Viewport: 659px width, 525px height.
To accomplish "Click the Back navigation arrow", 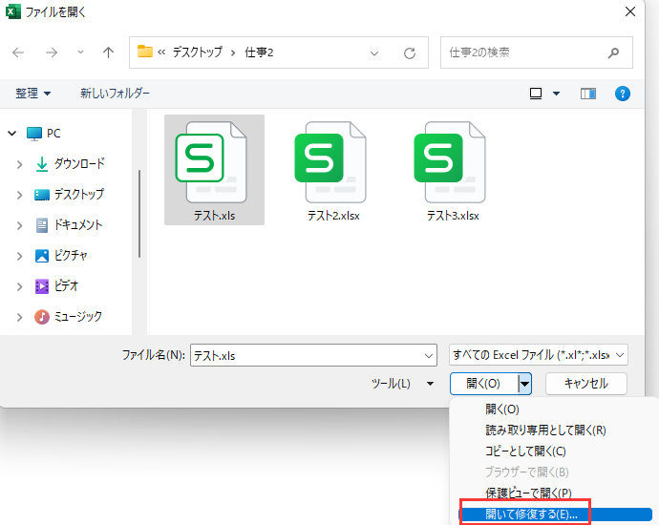I will coord(19,52).
